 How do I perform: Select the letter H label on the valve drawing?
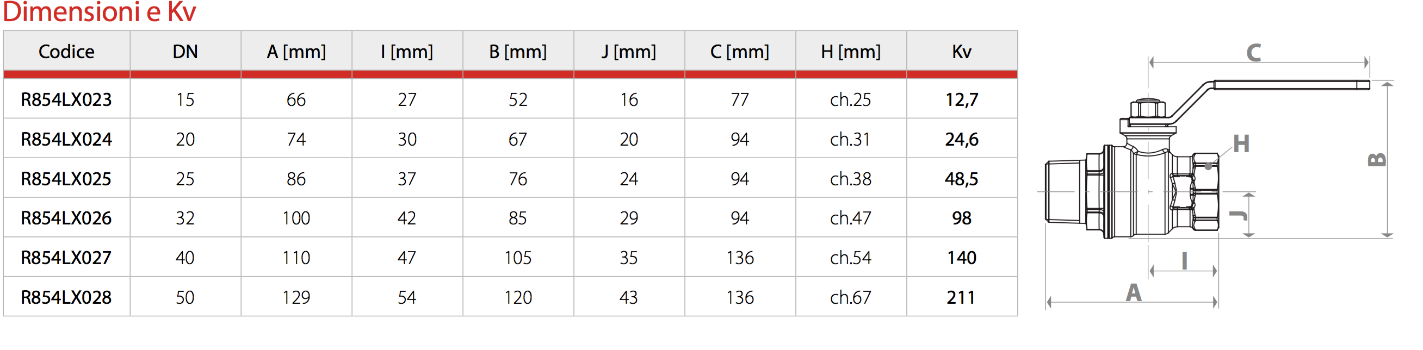pyautogui.click(x=1241, y=144)
